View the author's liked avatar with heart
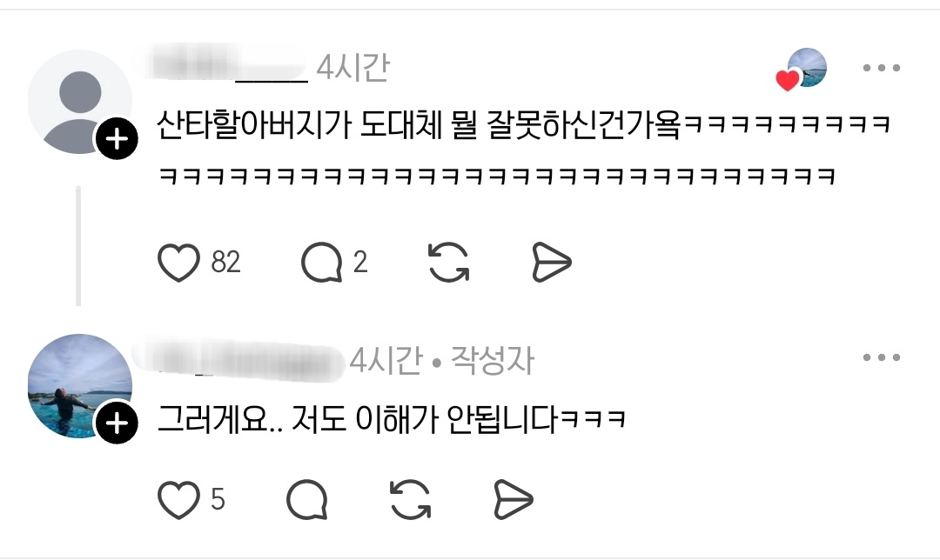 802,70
